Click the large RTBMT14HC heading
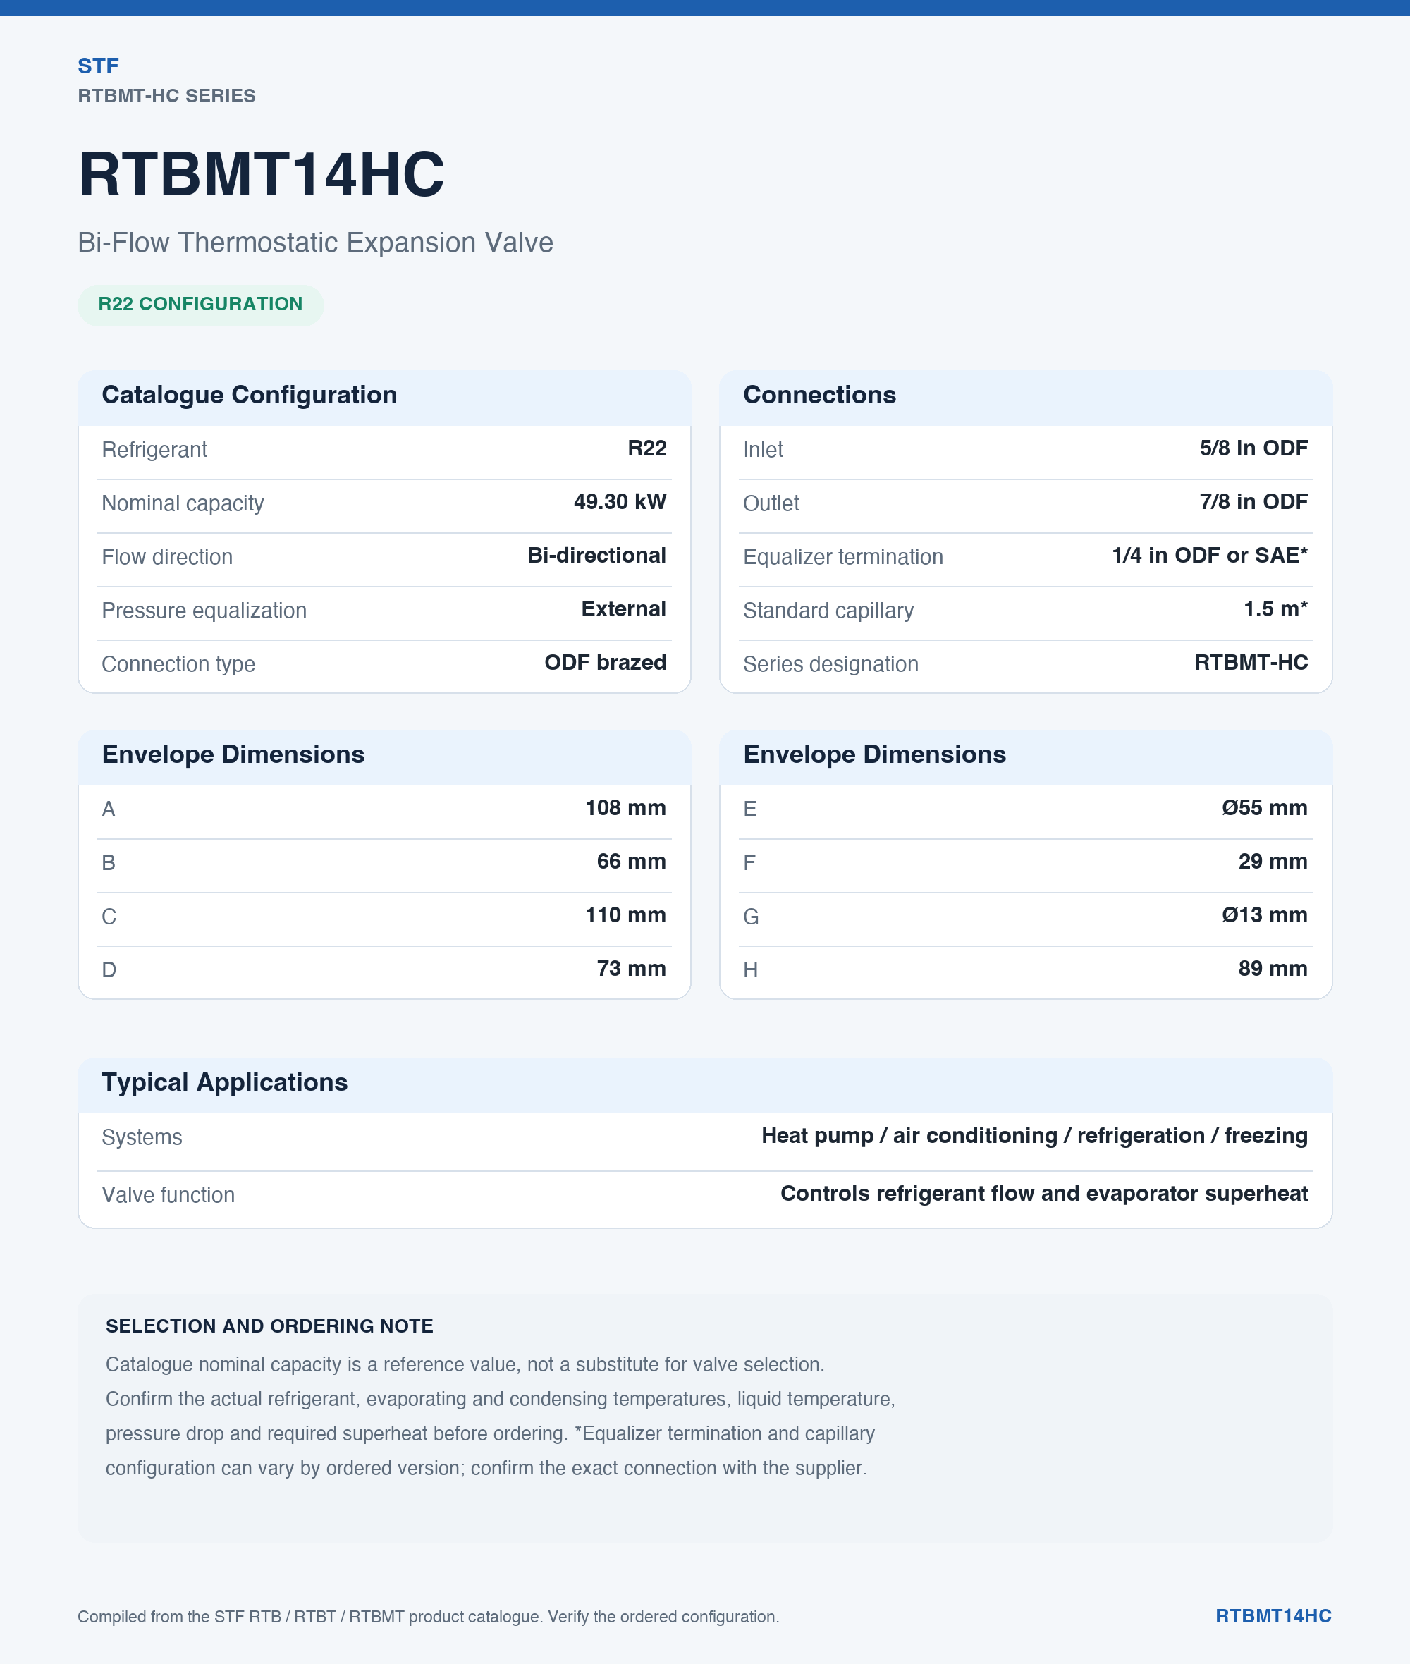 pos(262,174)
